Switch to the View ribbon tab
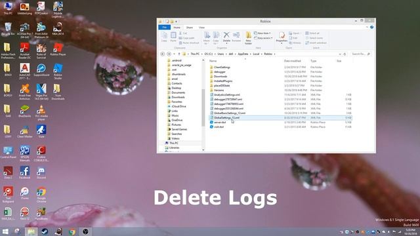 201,28
